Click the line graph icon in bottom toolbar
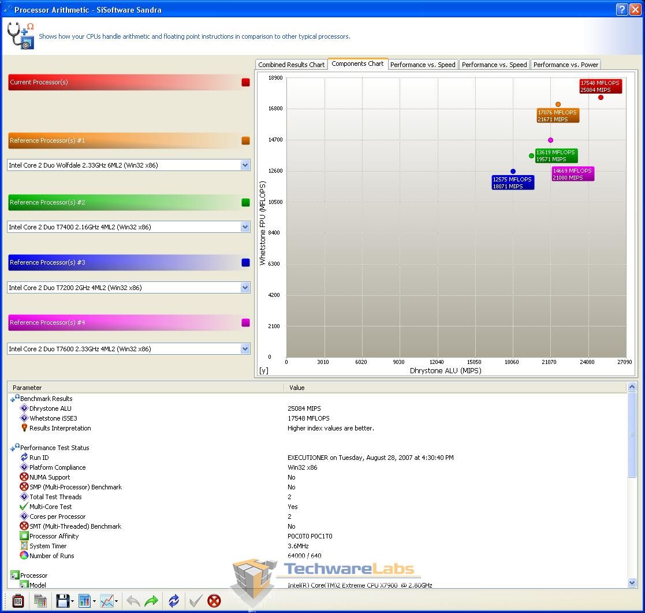Viewport: 645px width, 613px height. point(107,601)
